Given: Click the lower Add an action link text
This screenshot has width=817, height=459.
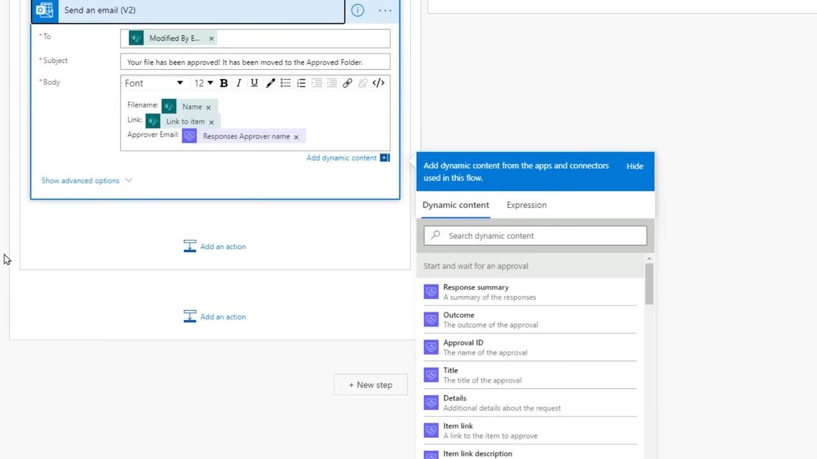Looking at the screenshot, I should pyautogui.click(x=223, y=317).
